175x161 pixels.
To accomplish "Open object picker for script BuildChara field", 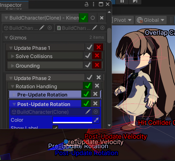I will point(102,28).
